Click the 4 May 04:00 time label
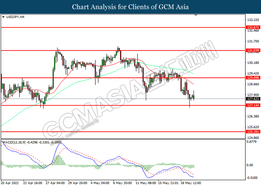261x186 pixels. pyautogui.click(x=100, y=183)
